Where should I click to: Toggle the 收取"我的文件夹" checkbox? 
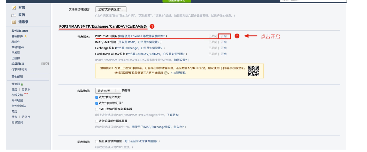click(x=97, y=97)
